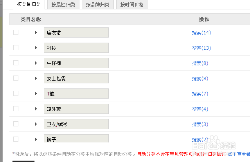Click the 短外套 category name field

76,109
